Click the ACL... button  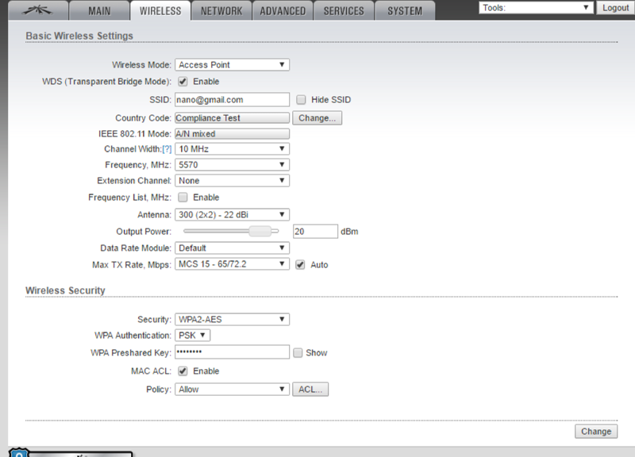310,390
